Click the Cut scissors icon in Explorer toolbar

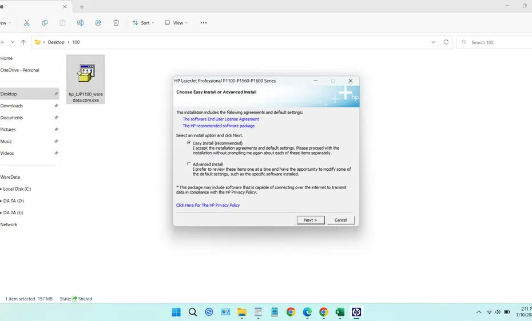coord(27,23)
